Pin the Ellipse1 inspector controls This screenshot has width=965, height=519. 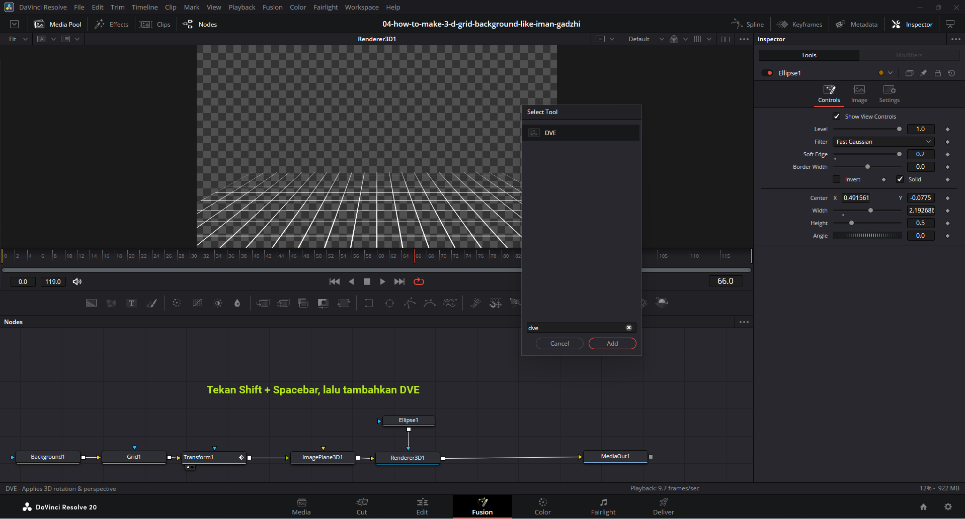(x=923, y=73)
